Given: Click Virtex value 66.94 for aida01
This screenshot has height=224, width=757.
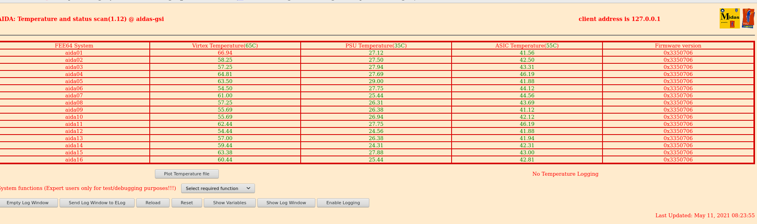Looking at the screenshot, I should pyautogui.click(x=225, y=53).
